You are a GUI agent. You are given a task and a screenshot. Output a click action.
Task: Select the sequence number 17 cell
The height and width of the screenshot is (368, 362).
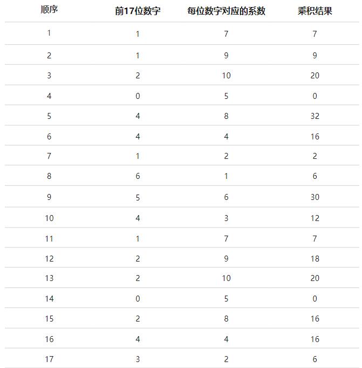(49, 359)
